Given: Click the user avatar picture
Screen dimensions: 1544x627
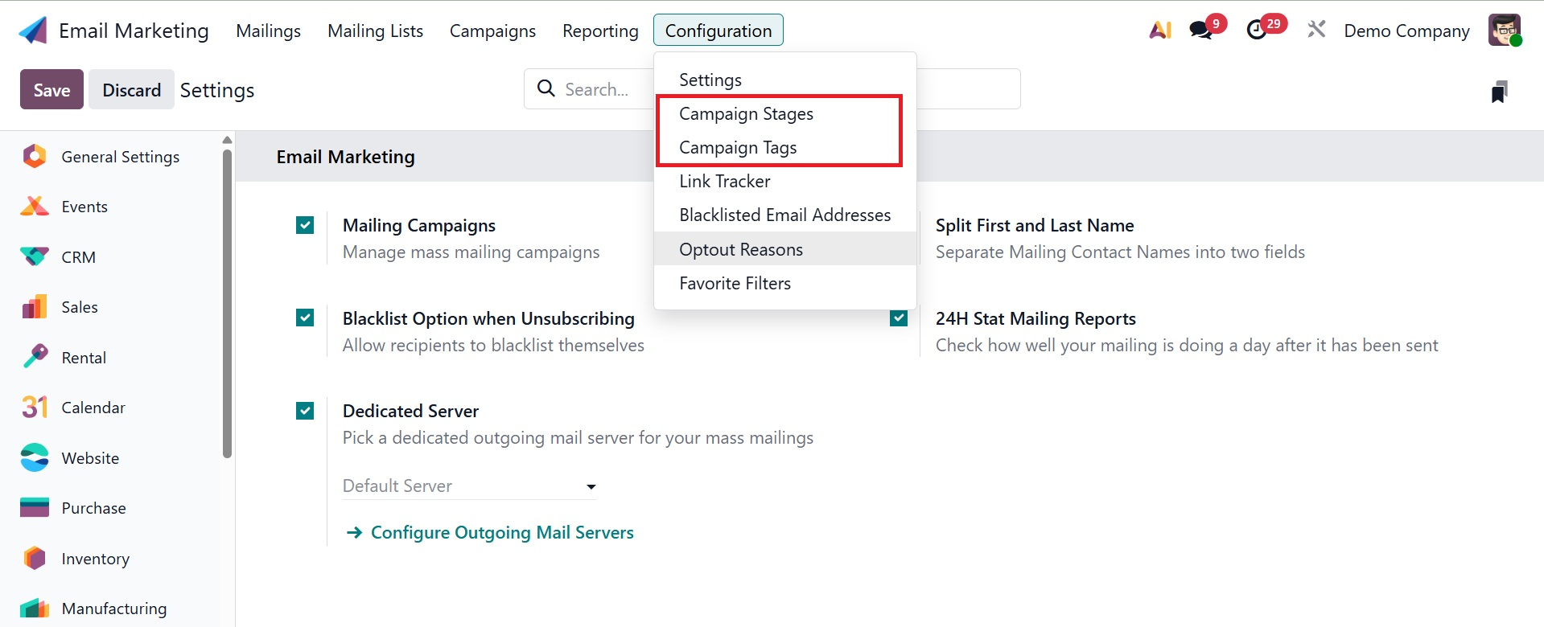Looking at the screenshot, I should 1504,31.
